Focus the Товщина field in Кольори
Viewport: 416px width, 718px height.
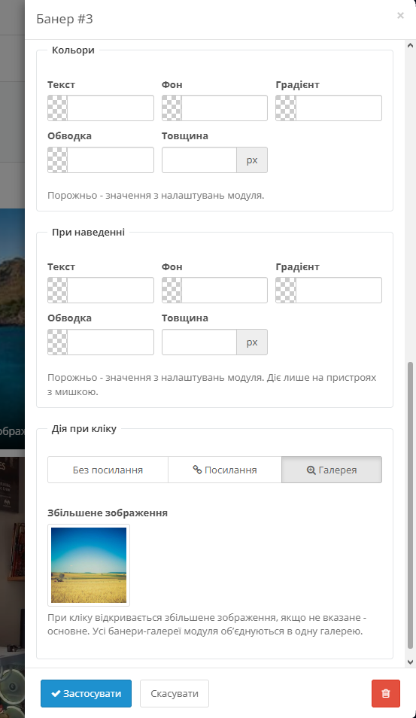[199, 160]
